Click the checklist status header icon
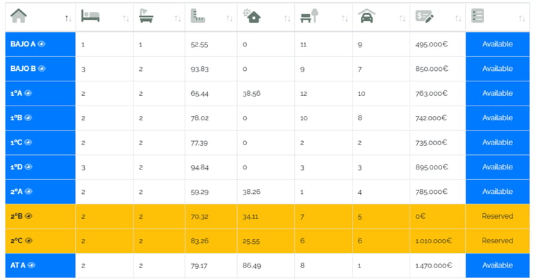The image size is (534, 280). click(x=478, y=16)
